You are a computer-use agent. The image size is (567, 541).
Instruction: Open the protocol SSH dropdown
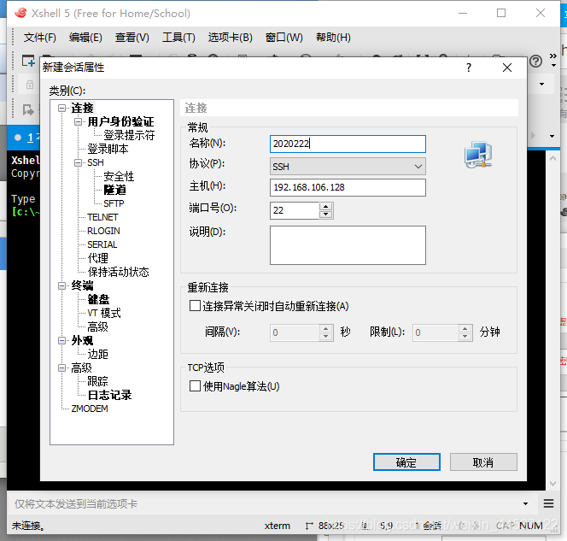[x=348, y=167]
